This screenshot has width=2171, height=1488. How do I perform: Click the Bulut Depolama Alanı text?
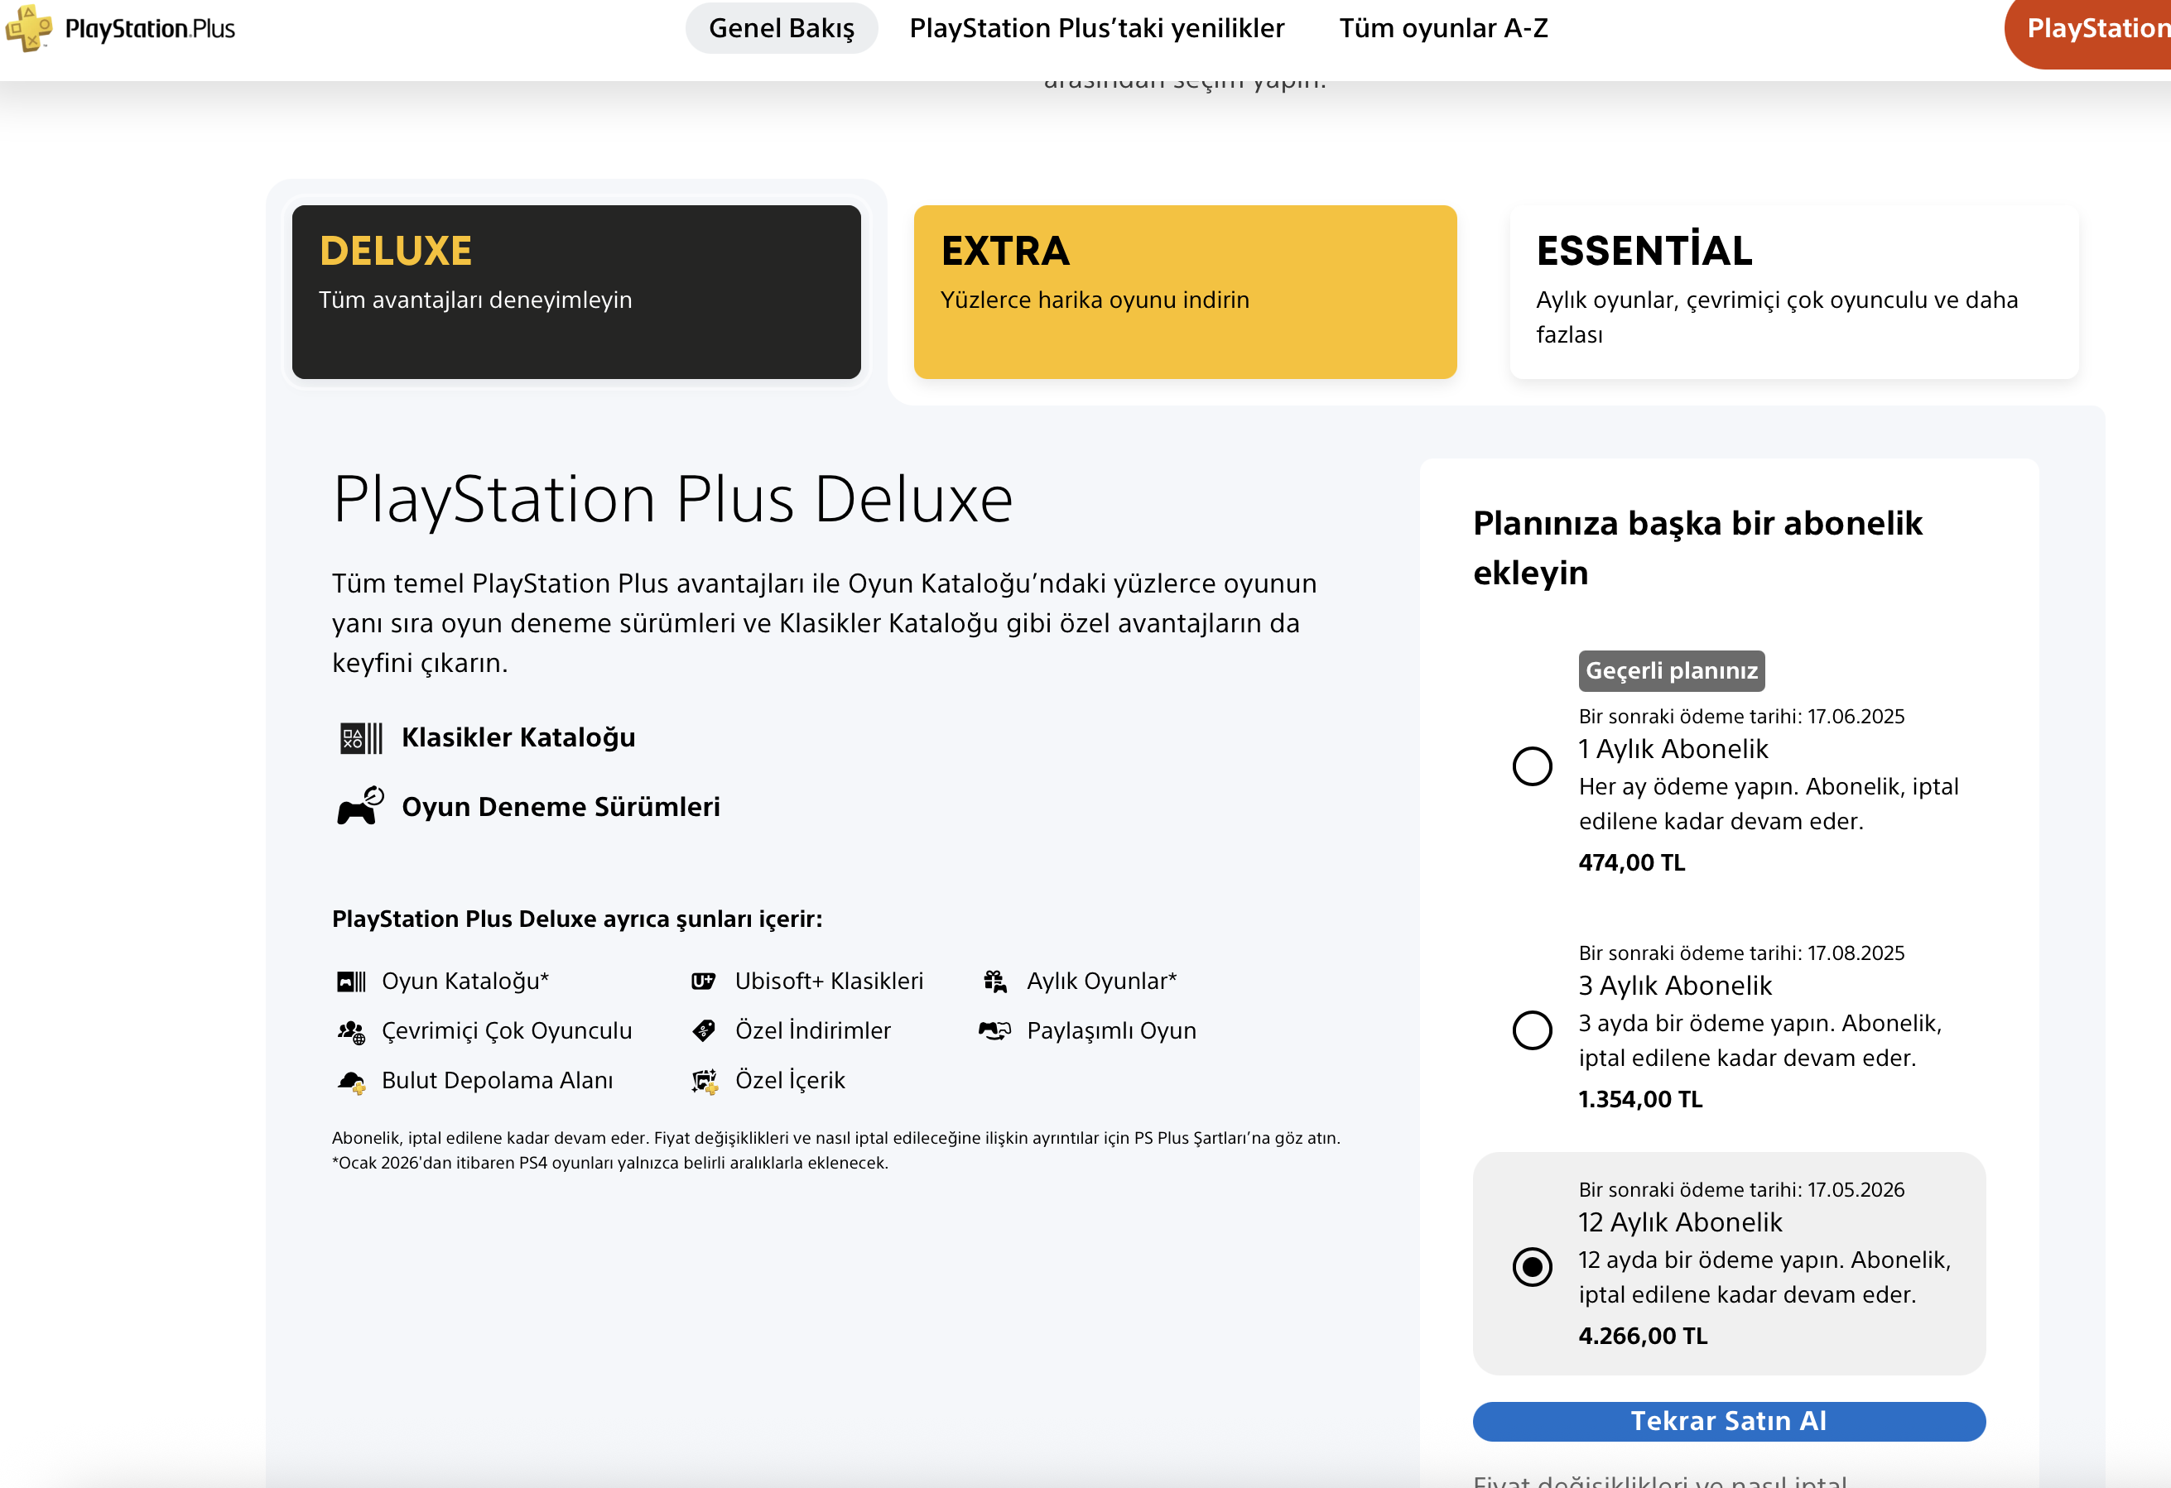tap(497, 1080)
